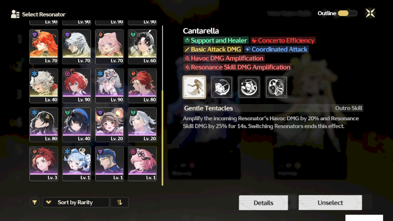Viewport: 393px width, 221px height.
Task: Select the Support and Healer tag
Action: pos(216,40)
